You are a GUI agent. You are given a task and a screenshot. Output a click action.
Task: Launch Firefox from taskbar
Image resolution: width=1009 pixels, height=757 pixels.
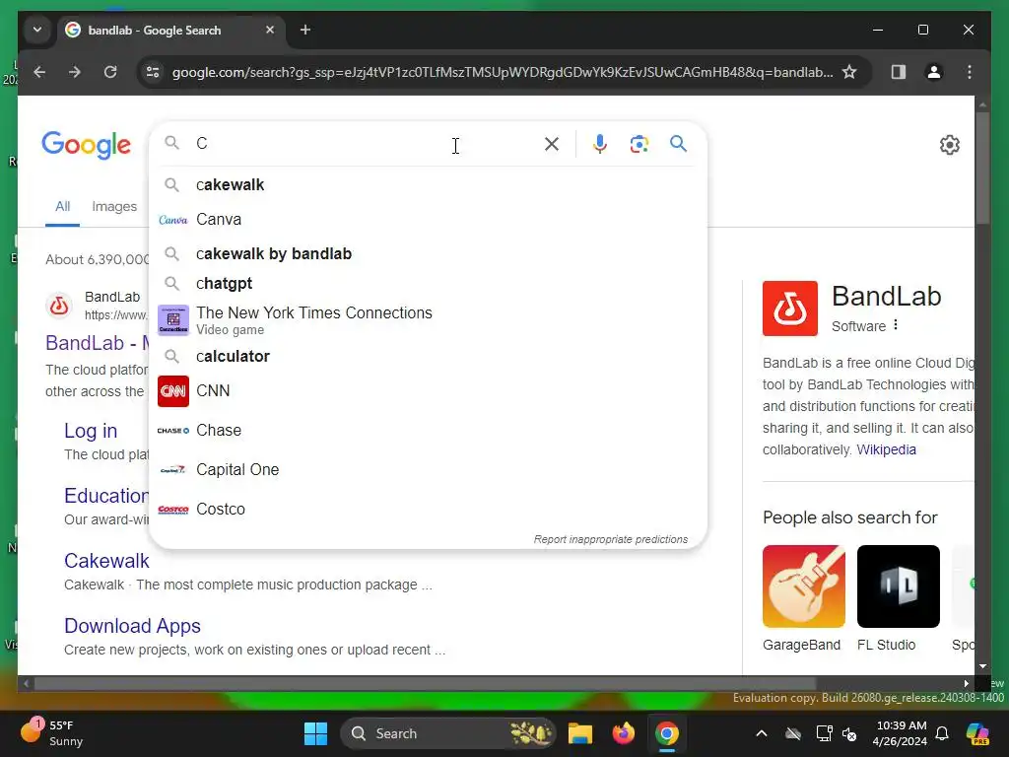coord(623,733)
